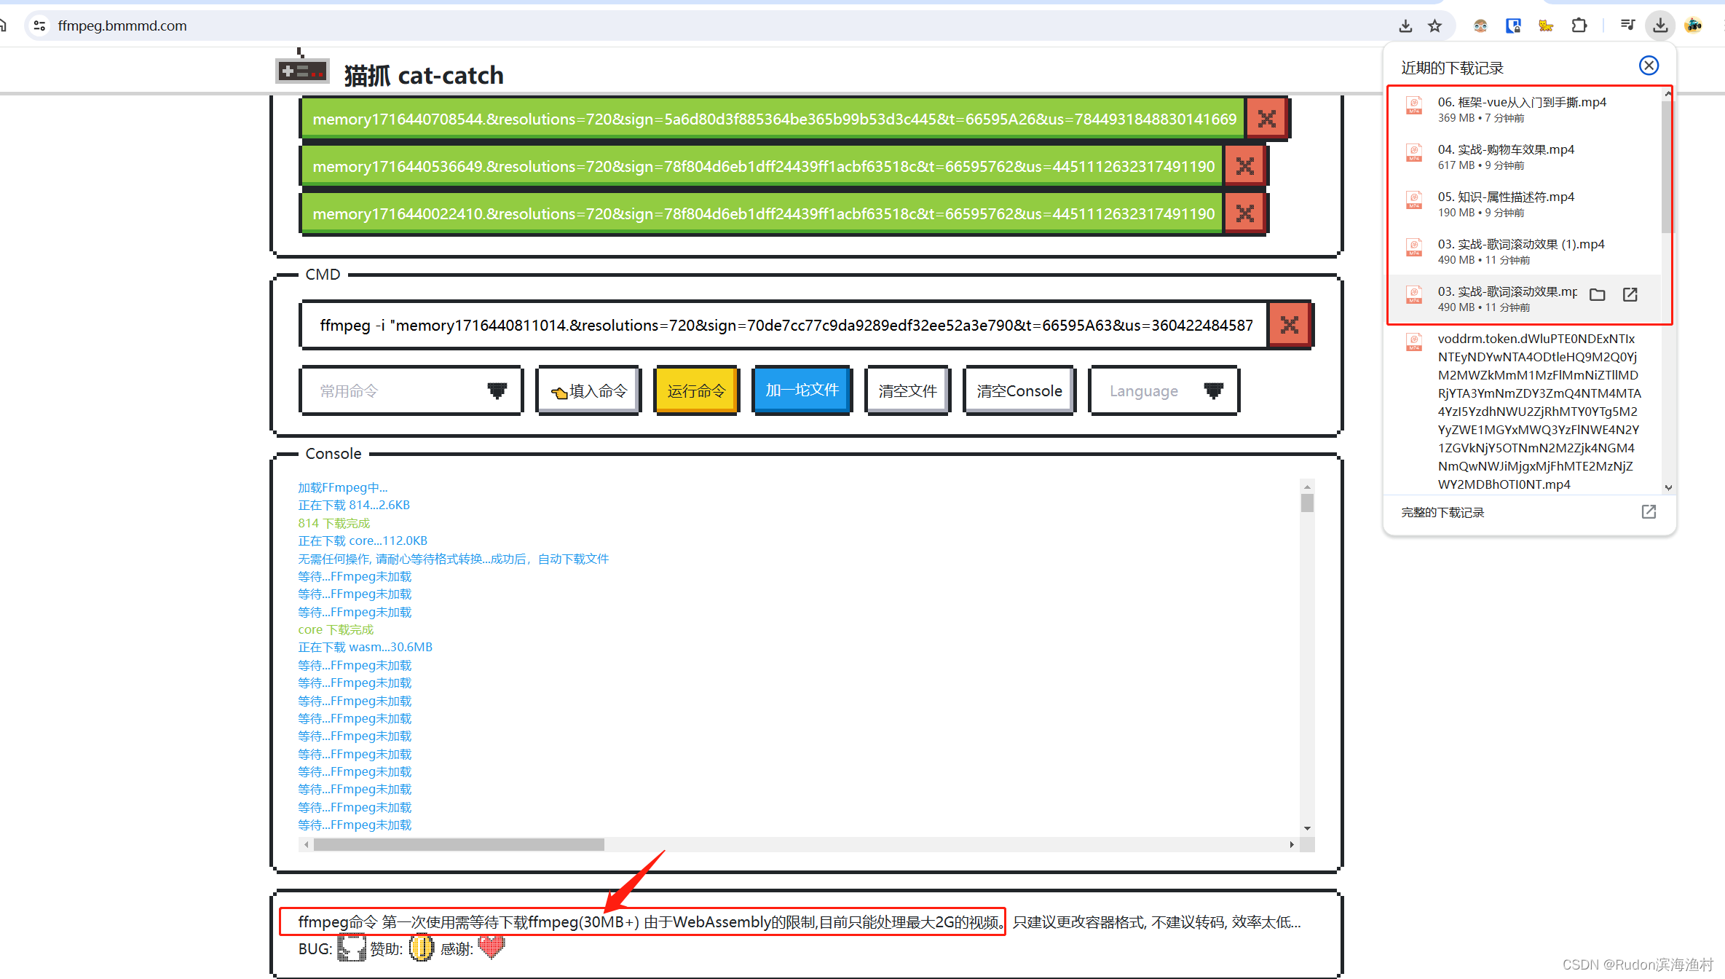
Task: Click the 清空Console button
Action: pyautogui.click(x=1019, y=391)
